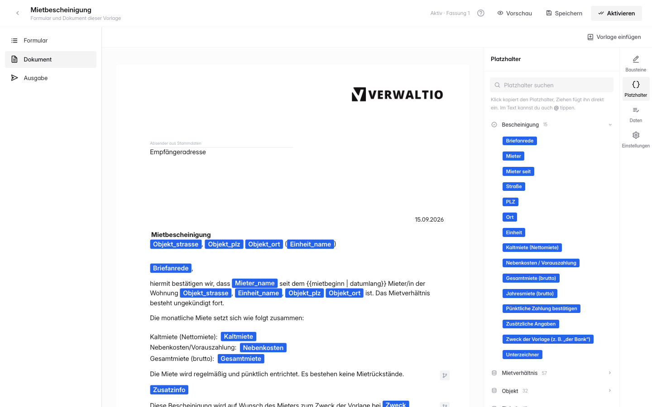Copy the Jahresmiete (brutto) placeholder chip
Viewport: 652px width, 407px height.
pyautogui.click(x=530, y=293)
